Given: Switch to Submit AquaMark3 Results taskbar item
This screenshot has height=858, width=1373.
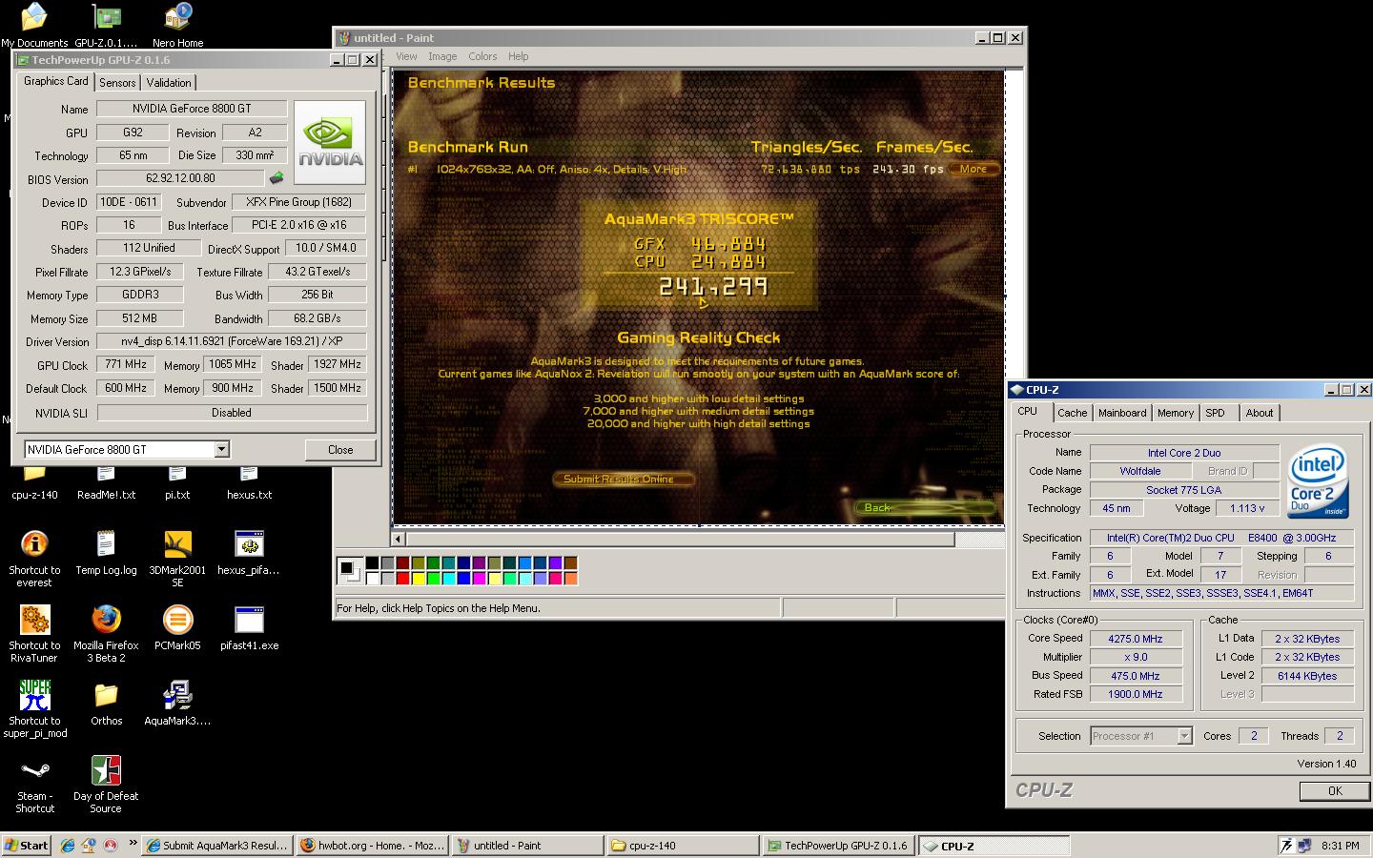Looking at the screenshot, I should [215, 846].
